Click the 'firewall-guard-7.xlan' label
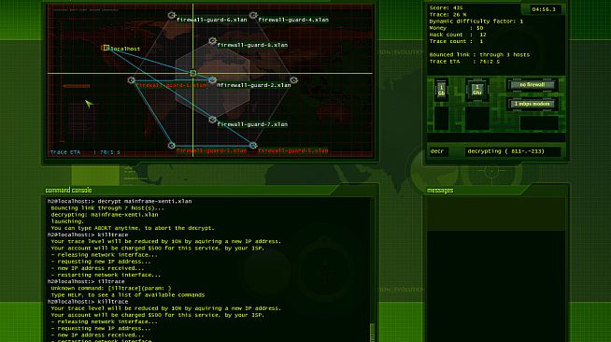The width and height of the screenshot is (611, 342). pos(252,124)
